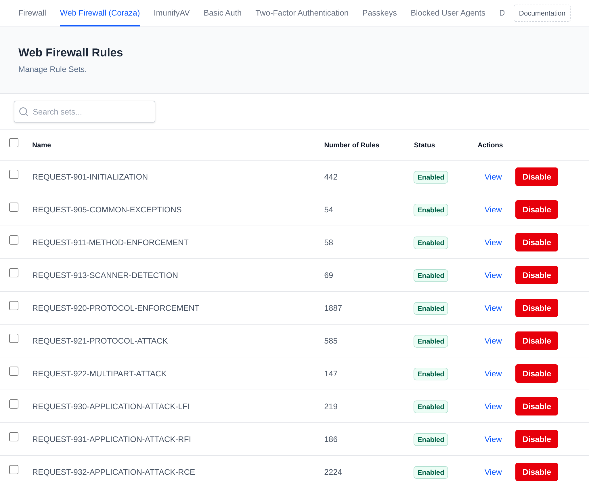Check the REQUEST-913-SCANNER-DETECTION checkbox
Viewport: 589px width, 488px height.
coord(14,273)
